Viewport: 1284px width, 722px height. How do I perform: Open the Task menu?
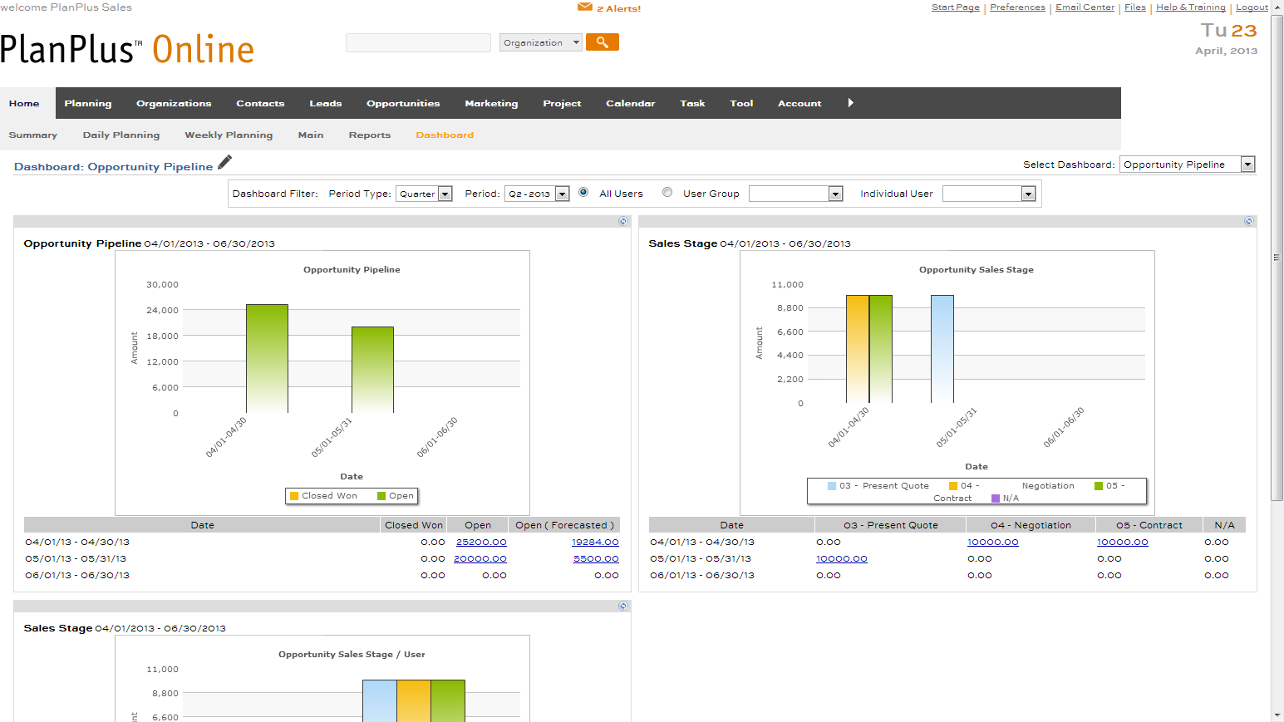[692, 104]
